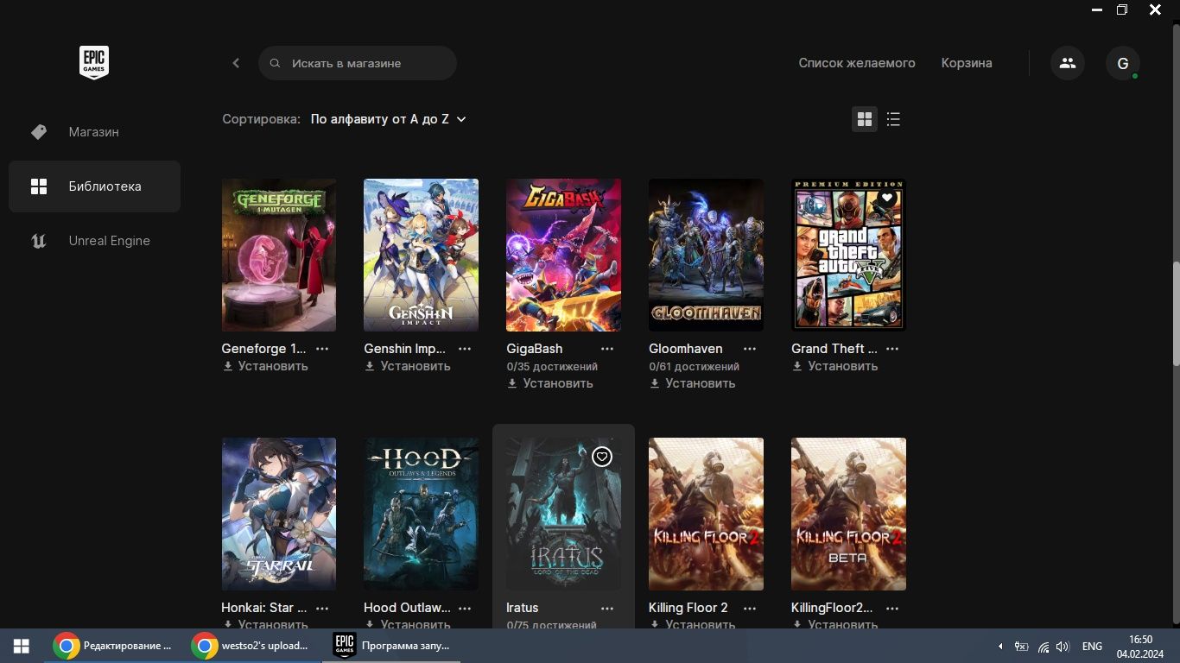Image resolution: width=1180 pixels, height=663 pixels.
Task: Open Windows Start button
Action: click(21, 646)
